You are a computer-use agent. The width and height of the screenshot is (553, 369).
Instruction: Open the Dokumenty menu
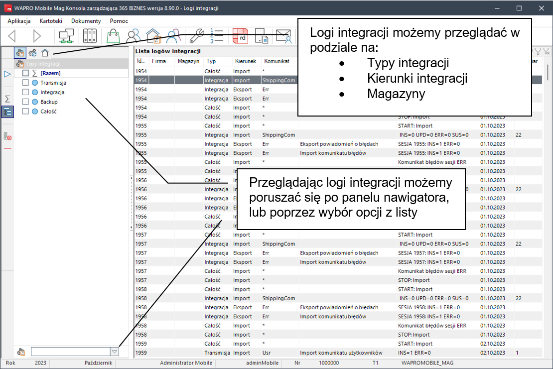tap(86, 21)
